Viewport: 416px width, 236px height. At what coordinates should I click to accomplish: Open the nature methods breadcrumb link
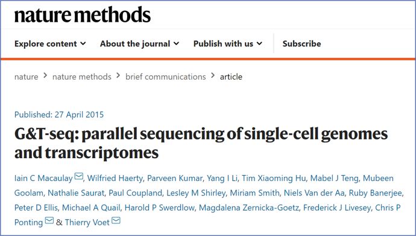tap(82, 77)
